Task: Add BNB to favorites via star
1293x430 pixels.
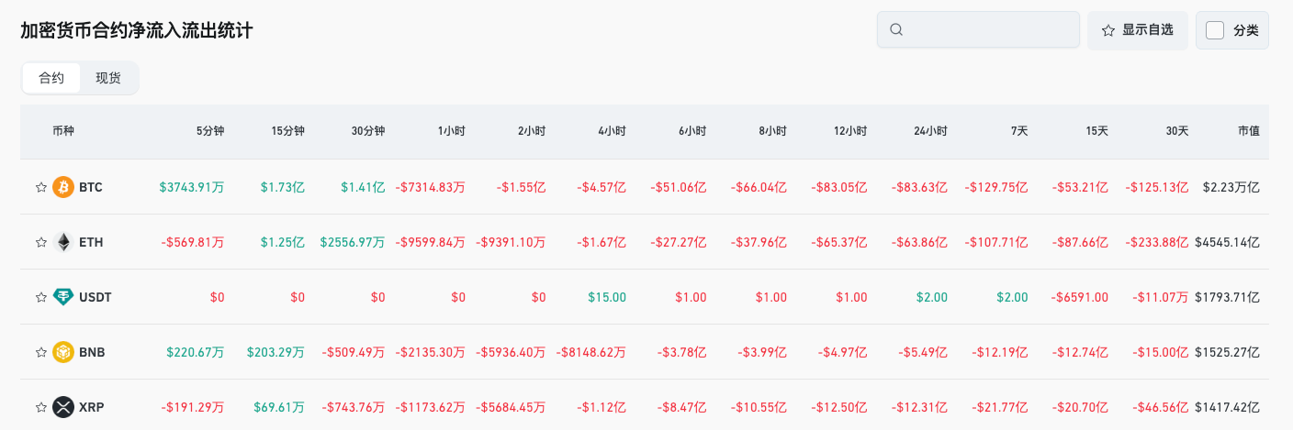Action: point(40,352)
